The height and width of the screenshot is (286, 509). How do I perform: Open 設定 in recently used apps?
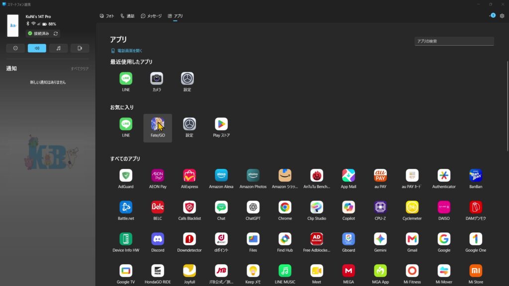coord(187,78)
